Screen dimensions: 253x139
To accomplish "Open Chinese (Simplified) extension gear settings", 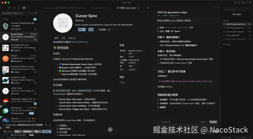I will (35, 29).
